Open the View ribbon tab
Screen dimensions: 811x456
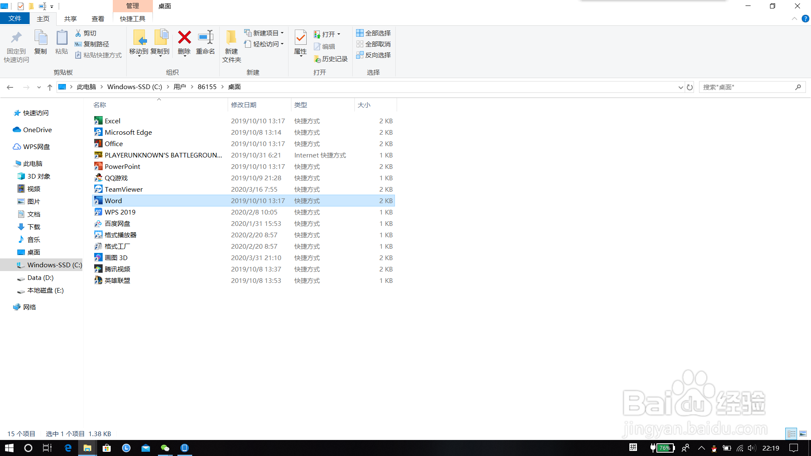click(x=98, y=19)
